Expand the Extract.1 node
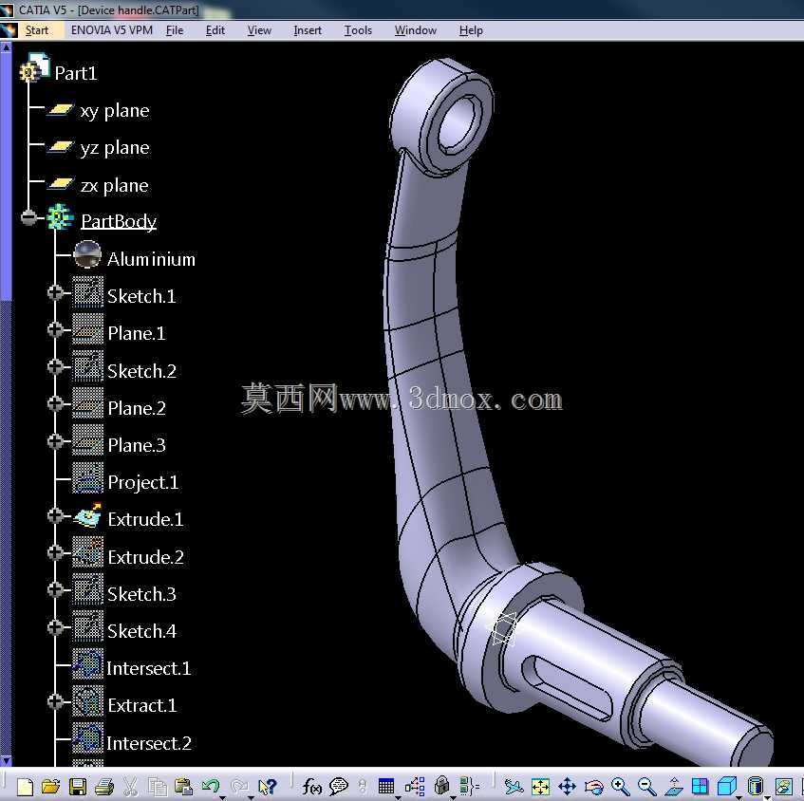The width and height of the screenshot is (804, 801). [x=55, y=701]
